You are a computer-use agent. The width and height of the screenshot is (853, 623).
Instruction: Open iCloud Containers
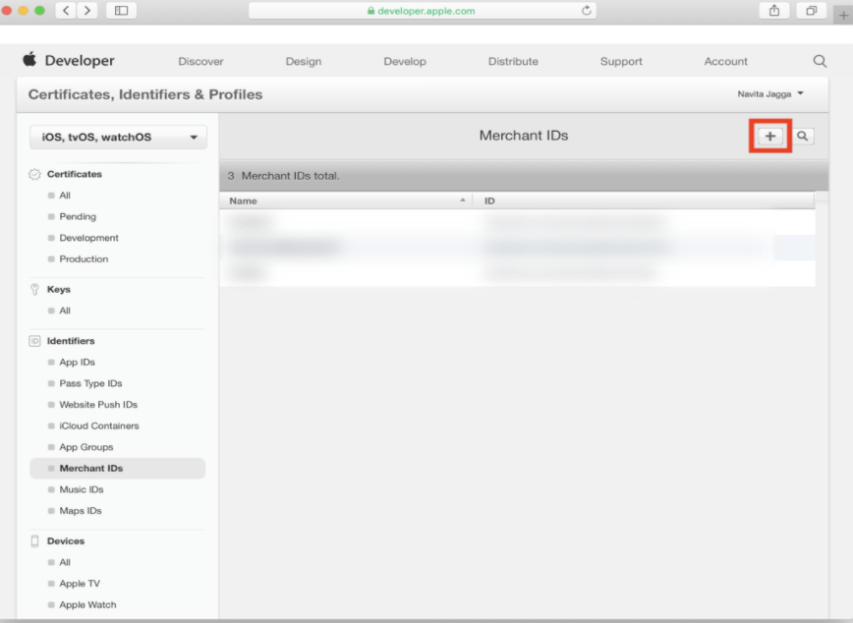coord(99,426)
